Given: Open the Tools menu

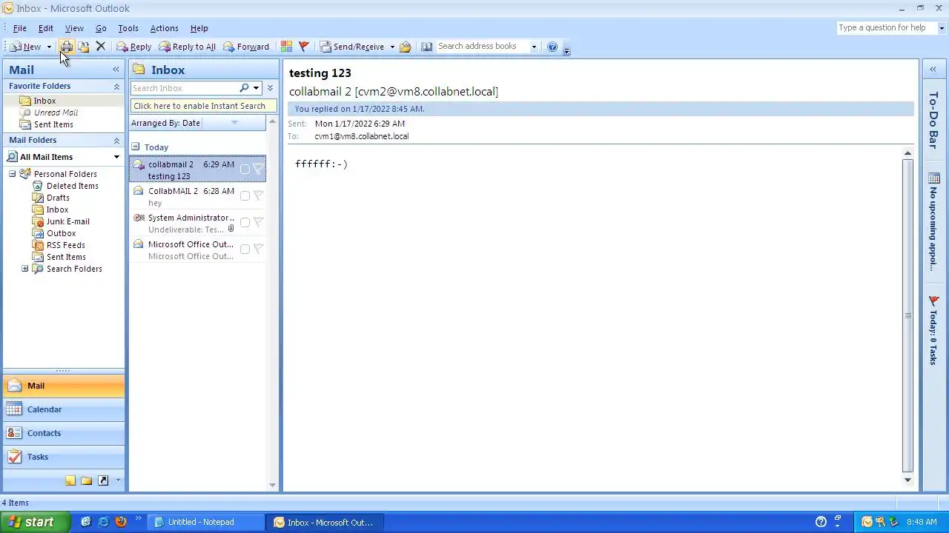Looking at the screenshot, I should tap(128, 28).
